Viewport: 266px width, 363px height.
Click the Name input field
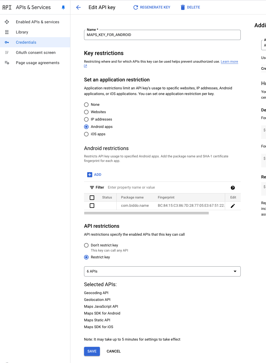tap(162, 35)
